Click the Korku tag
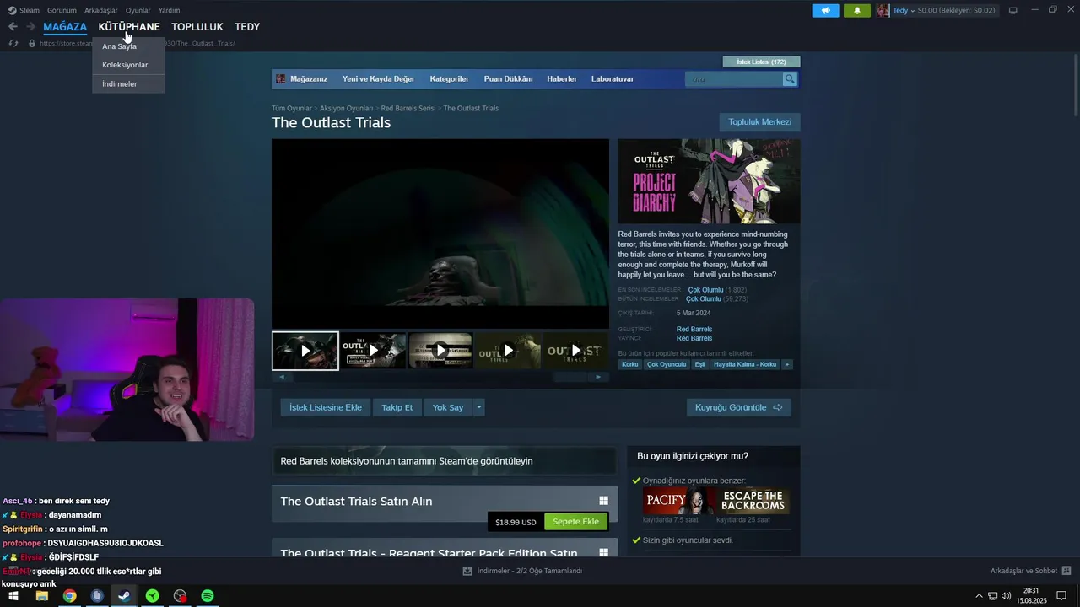 pyautogui.click(x=630, y=364)
